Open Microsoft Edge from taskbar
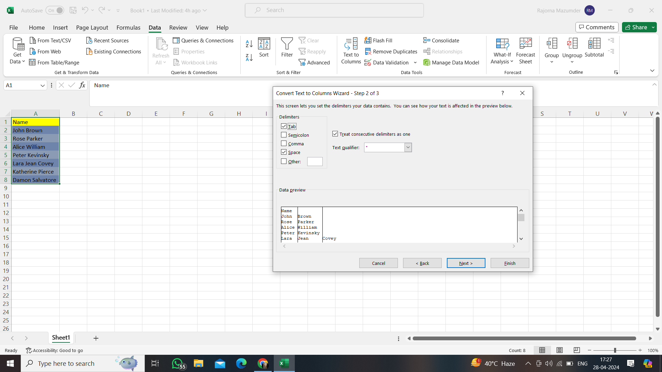Viewport: 662px width, 372px height. click(x=241, y=363)
